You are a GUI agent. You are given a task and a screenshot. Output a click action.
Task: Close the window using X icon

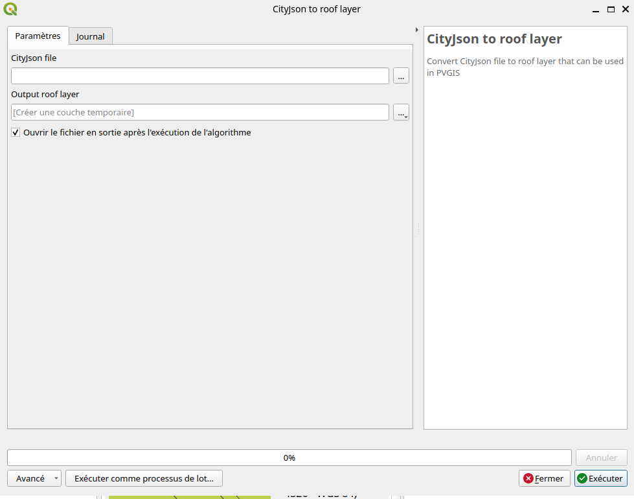[626, 9]
